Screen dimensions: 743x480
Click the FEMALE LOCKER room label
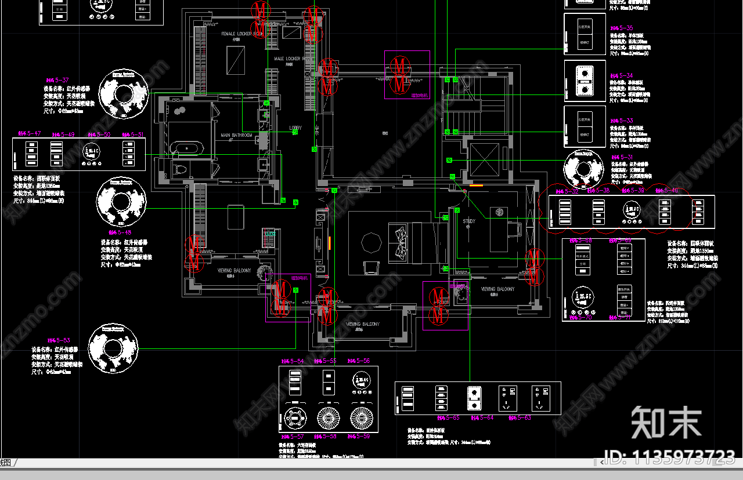click(x=241, y=34)
